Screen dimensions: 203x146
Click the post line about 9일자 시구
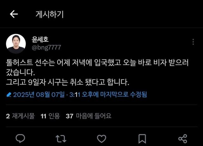68,83
